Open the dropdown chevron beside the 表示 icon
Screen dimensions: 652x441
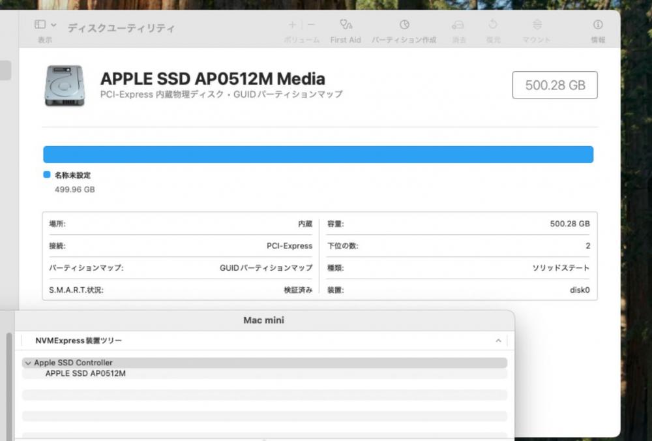click(53, 25)
